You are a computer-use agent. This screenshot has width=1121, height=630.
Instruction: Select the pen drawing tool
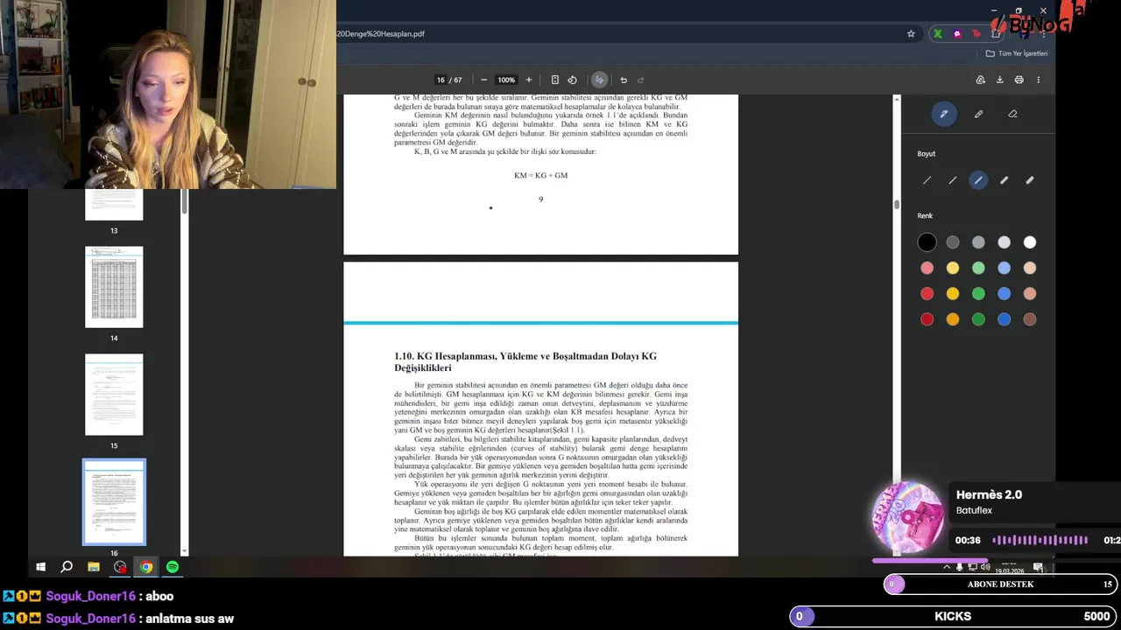[x=944, y=114]
